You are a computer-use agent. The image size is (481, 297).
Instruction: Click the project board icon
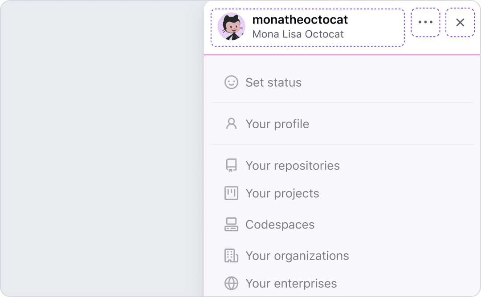click(231, 193)
